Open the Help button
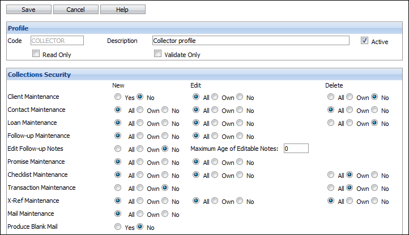This screenshot has width=409, height=235. (x=122, y=10)
